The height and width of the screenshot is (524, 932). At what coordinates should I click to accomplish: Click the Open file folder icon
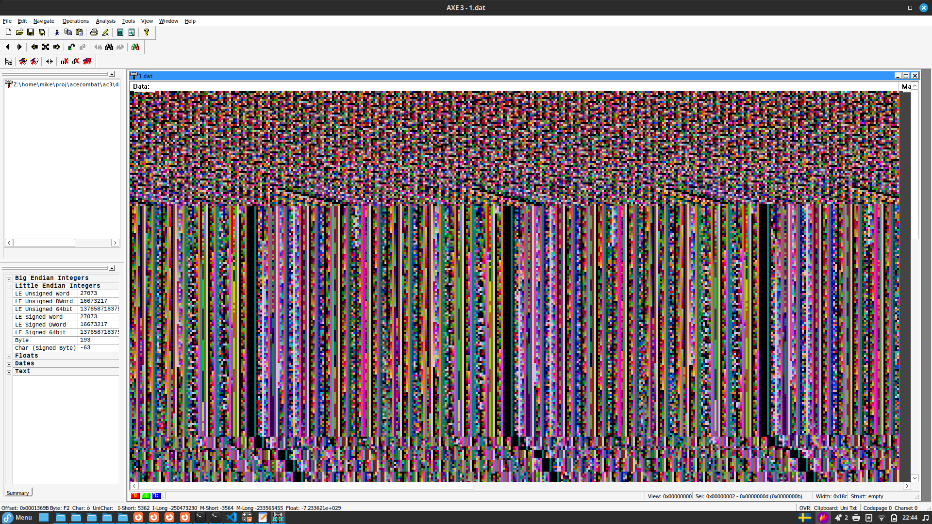19,32
